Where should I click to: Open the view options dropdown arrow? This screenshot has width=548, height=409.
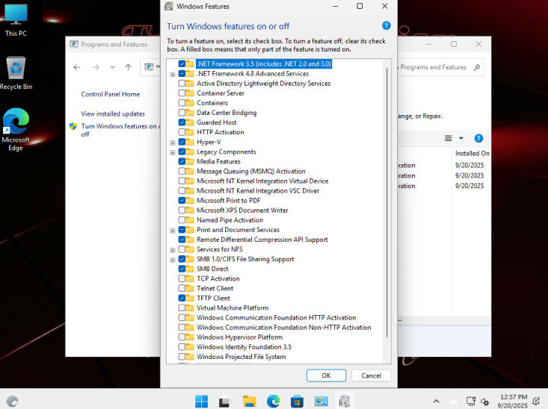(x=461, y=138)
